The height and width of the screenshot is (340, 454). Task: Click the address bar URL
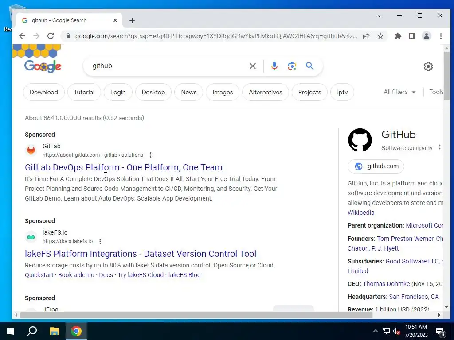(216, 36)
